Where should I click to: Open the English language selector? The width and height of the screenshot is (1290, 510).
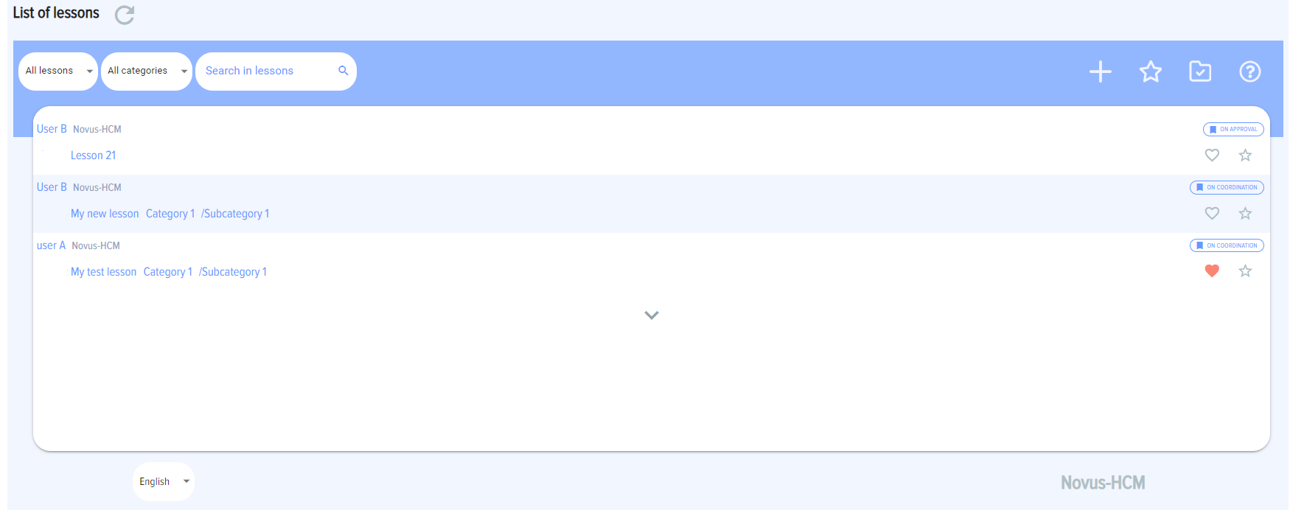(x=164, y=481)
